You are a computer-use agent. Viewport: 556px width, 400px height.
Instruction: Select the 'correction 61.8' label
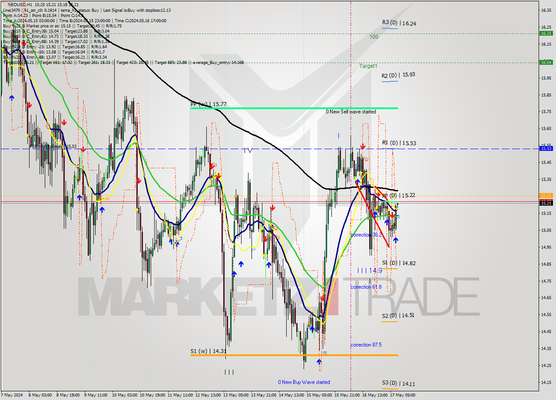click(x=366, y=287)
